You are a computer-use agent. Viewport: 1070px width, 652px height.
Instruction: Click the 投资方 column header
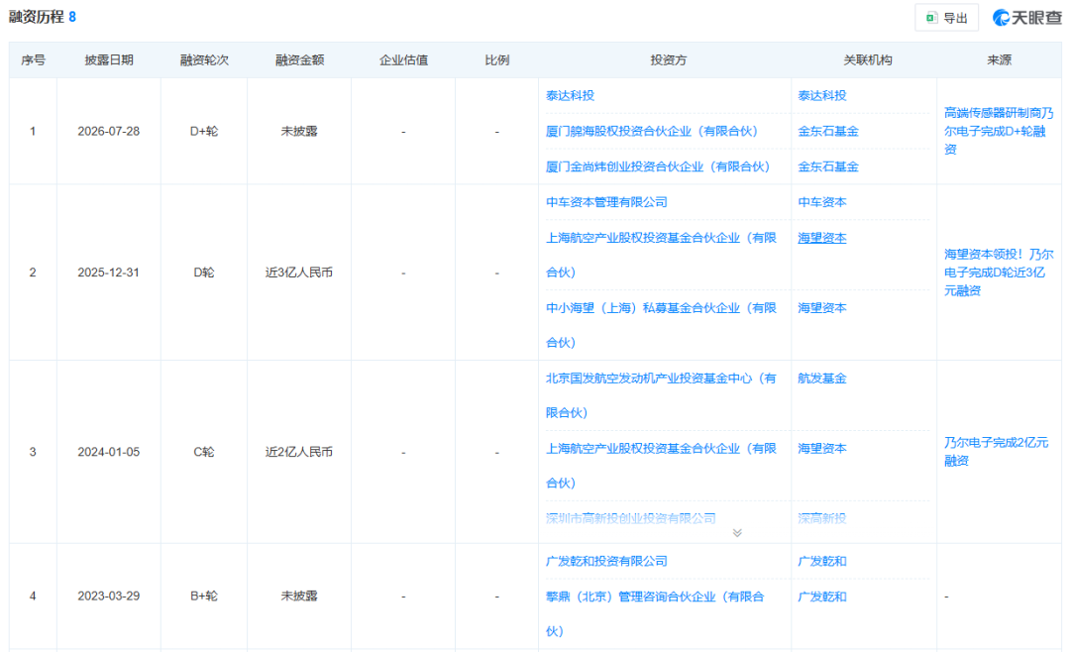(x=668, y=60)
